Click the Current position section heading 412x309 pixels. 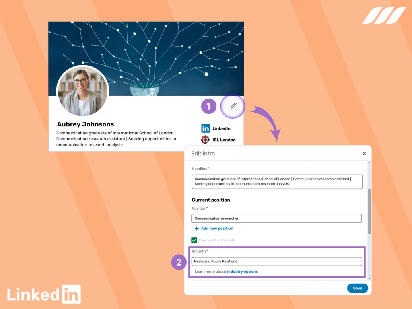point(211,200)
